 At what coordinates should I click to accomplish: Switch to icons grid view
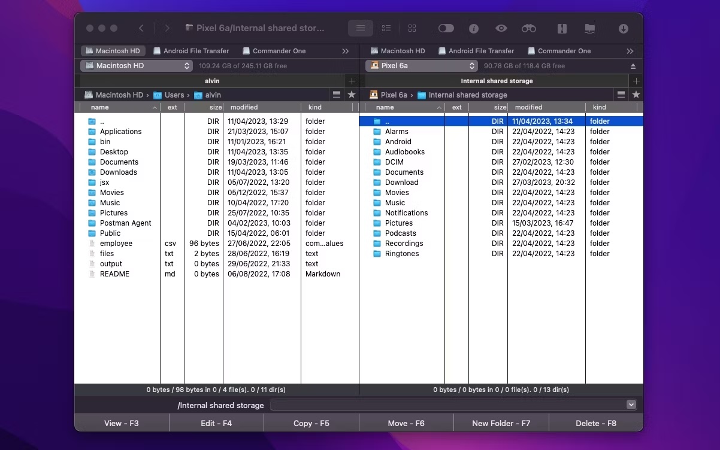coord(412,28)
